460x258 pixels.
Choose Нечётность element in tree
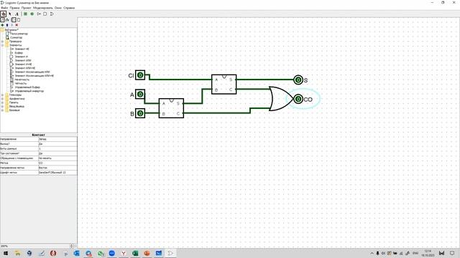pos(22,80)
